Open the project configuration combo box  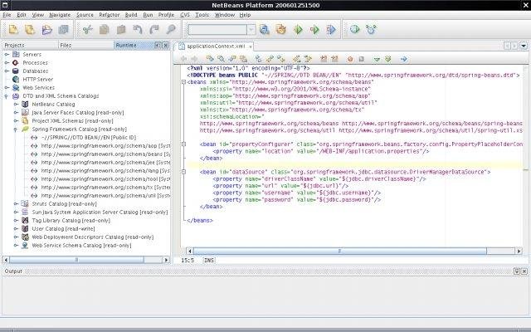pyautogui.click(x=222, y=30)
